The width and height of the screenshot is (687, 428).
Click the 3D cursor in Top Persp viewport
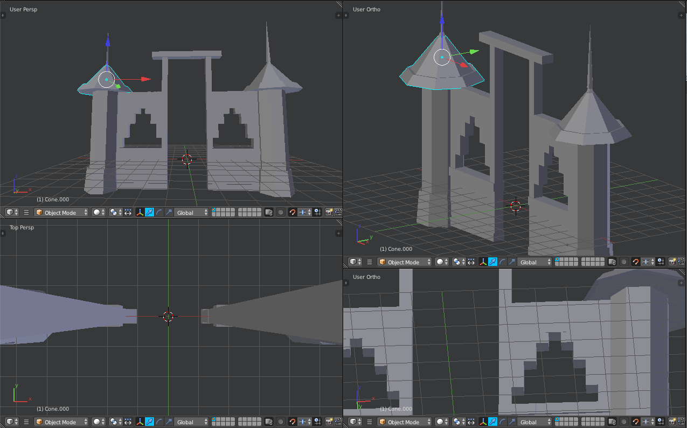click(x=168, y=317)
